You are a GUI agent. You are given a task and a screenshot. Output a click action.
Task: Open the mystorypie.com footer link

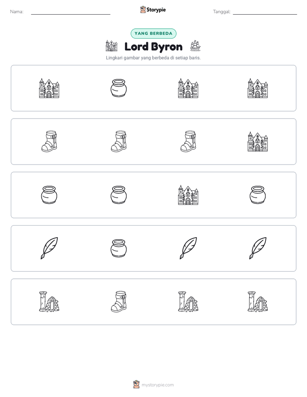click(157, 385)
